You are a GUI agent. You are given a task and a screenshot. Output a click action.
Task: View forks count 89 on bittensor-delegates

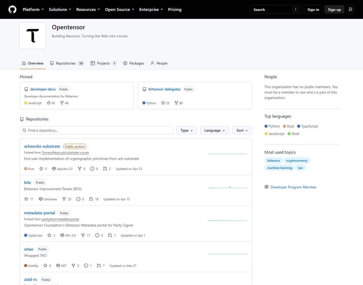point(179,103)
